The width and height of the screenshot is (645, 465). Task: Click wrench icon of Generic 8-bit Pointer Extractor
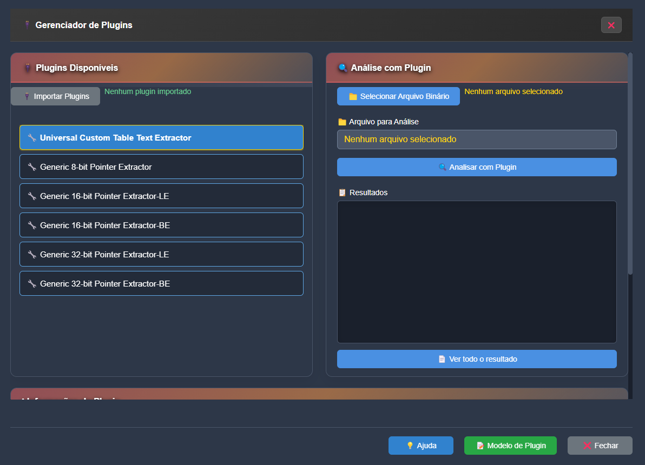point(32,167)
